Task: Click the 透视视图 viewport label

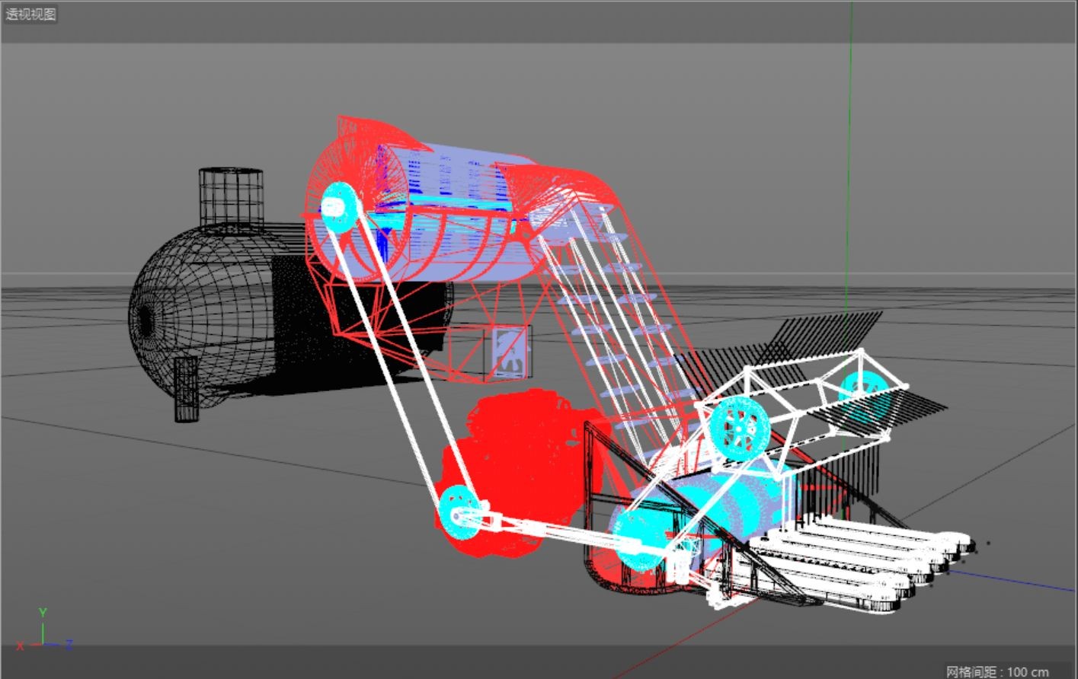Action: tap(30, 14)
